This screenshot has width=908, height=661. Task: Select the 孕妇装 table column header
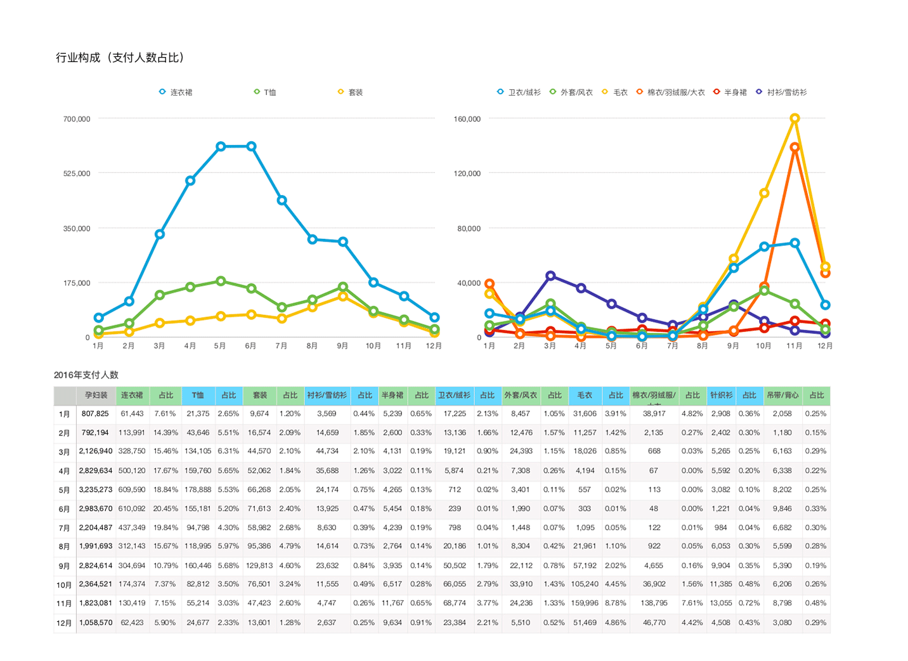96,395
